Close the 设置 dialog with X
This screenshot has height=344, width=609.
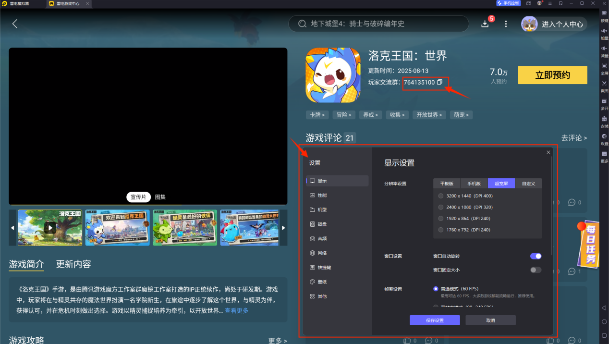click(x=548, y=152)
